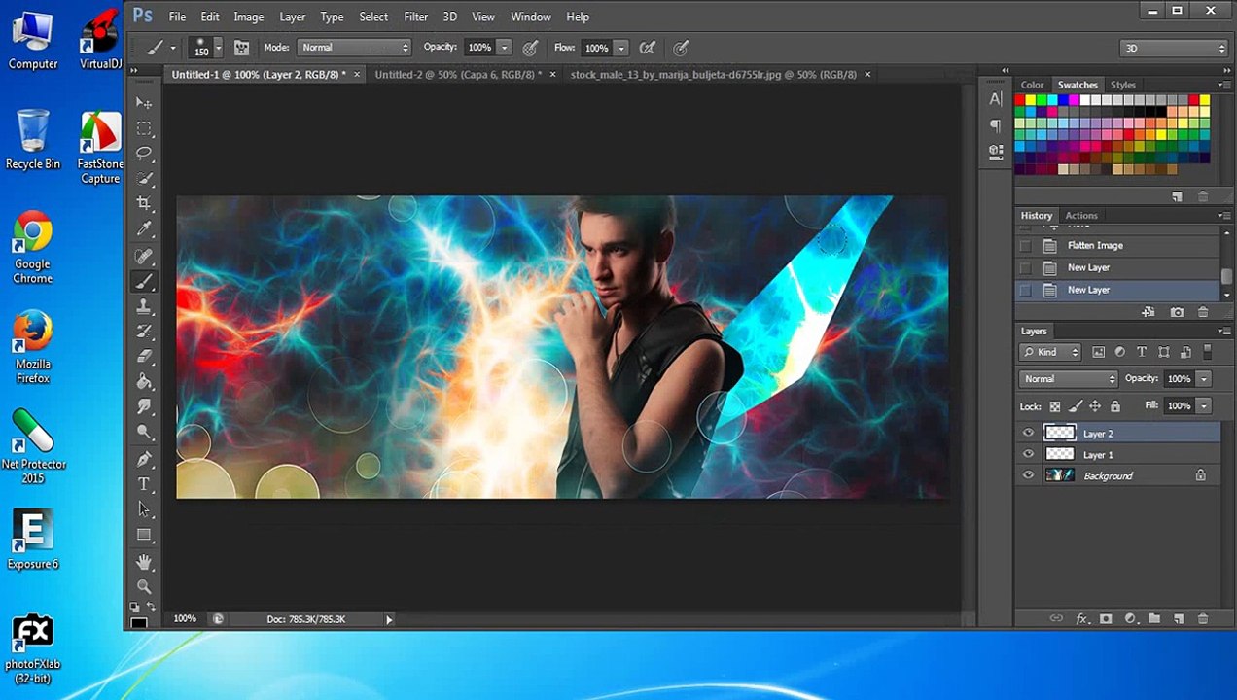
Task: Select the Lasso tool
Action: coord(144,153)
